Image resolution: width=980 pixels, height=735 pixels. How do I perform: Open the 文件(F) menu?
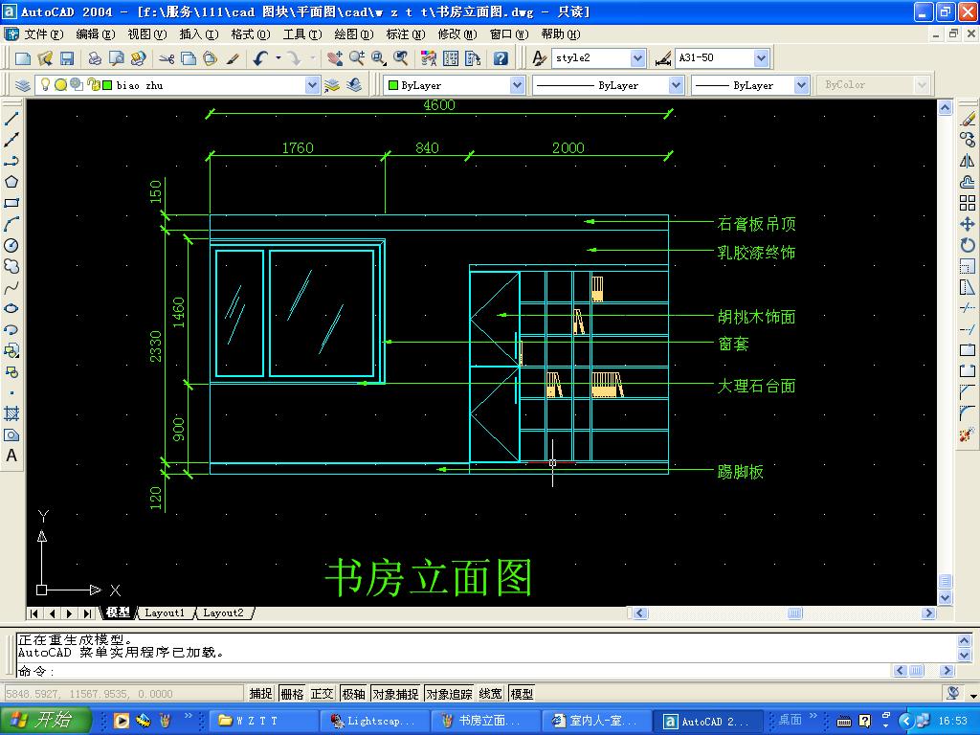44,34
